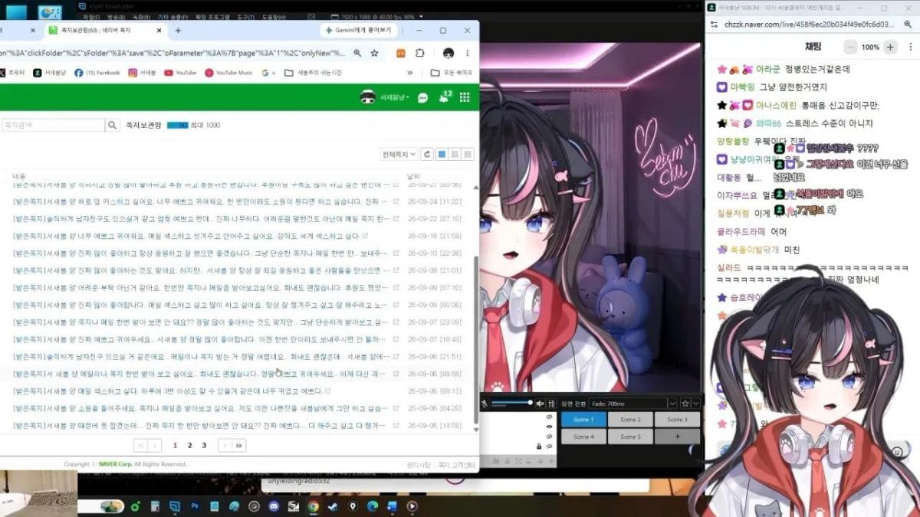Click the Gemini에게 물어보기 button
This screenshot has height=517, width=920.
[360, 31]
